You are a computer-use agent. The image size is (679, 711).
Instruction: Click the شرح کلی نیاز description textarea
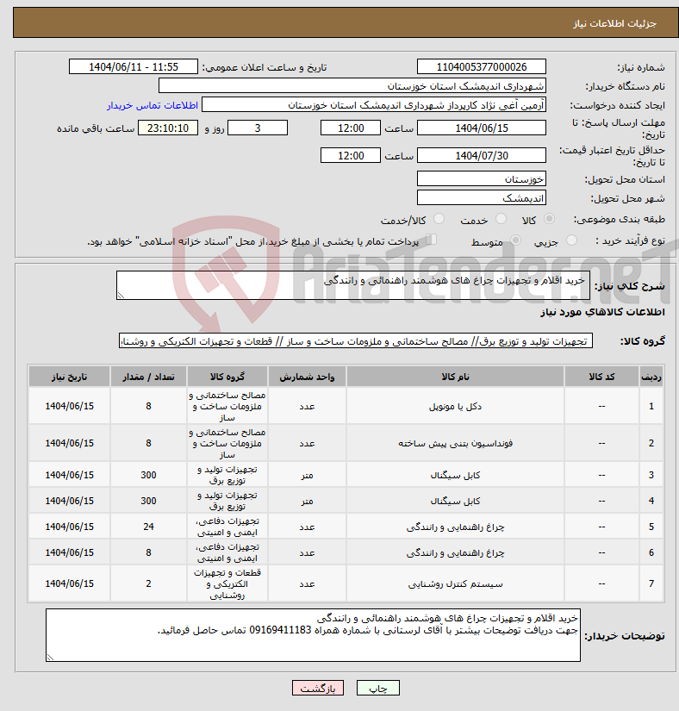coord(353,285)
